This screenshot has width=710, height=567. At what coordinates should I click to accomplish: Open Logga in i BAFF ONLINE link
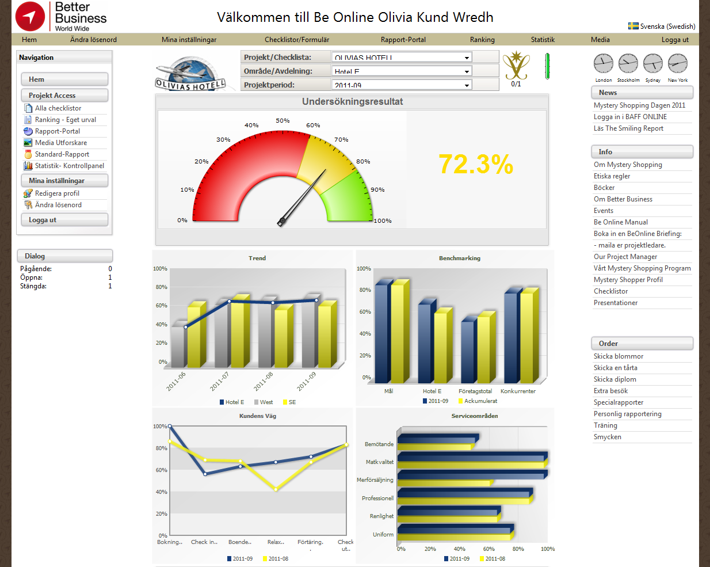click(631, 117)
